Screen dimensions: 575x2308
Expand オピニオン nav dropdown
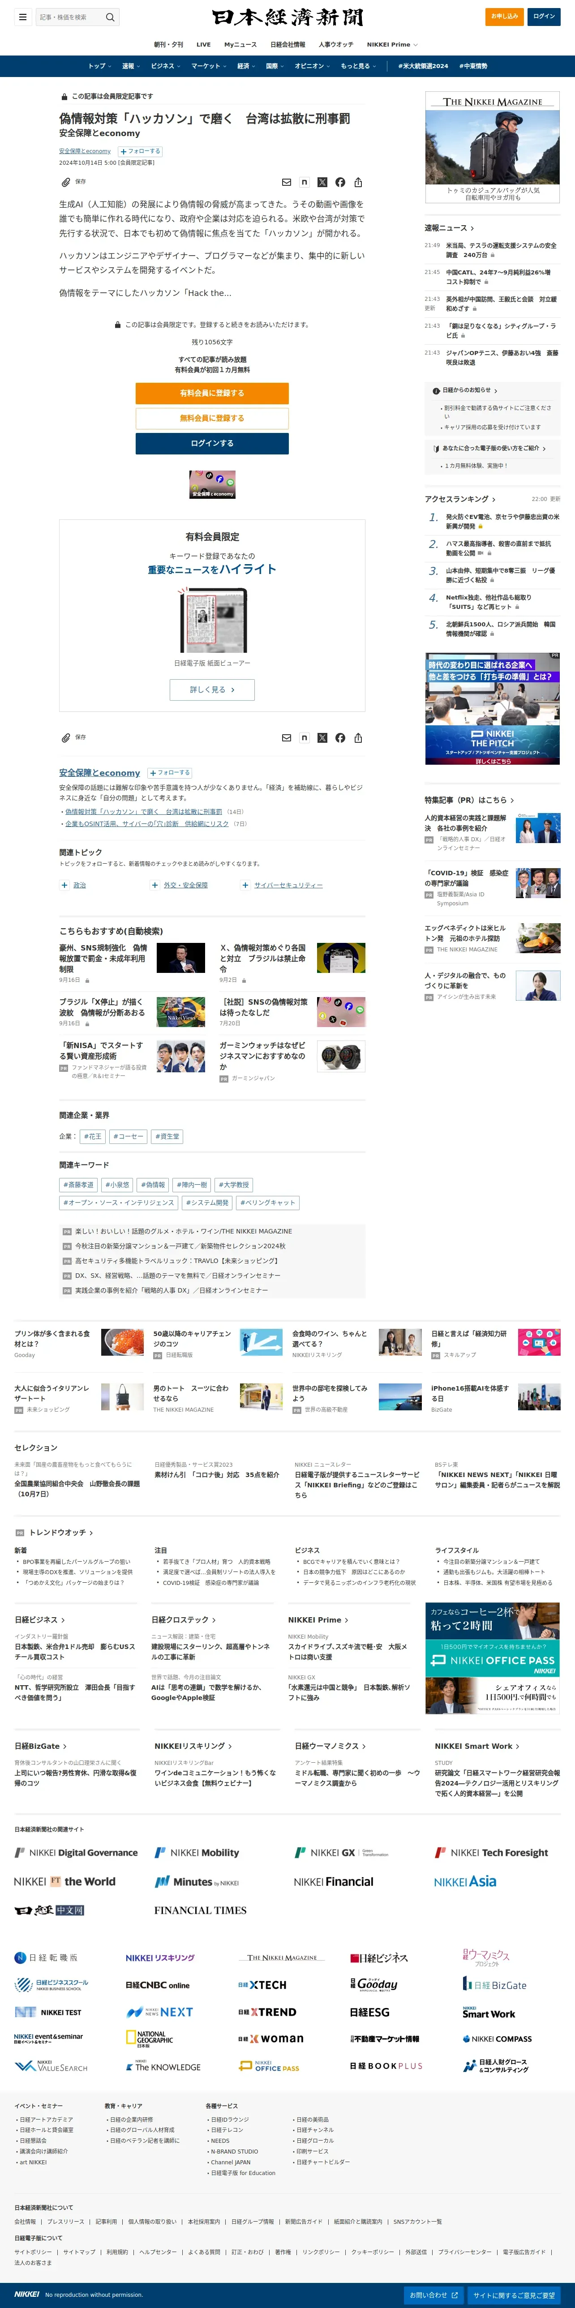(313, 65)
